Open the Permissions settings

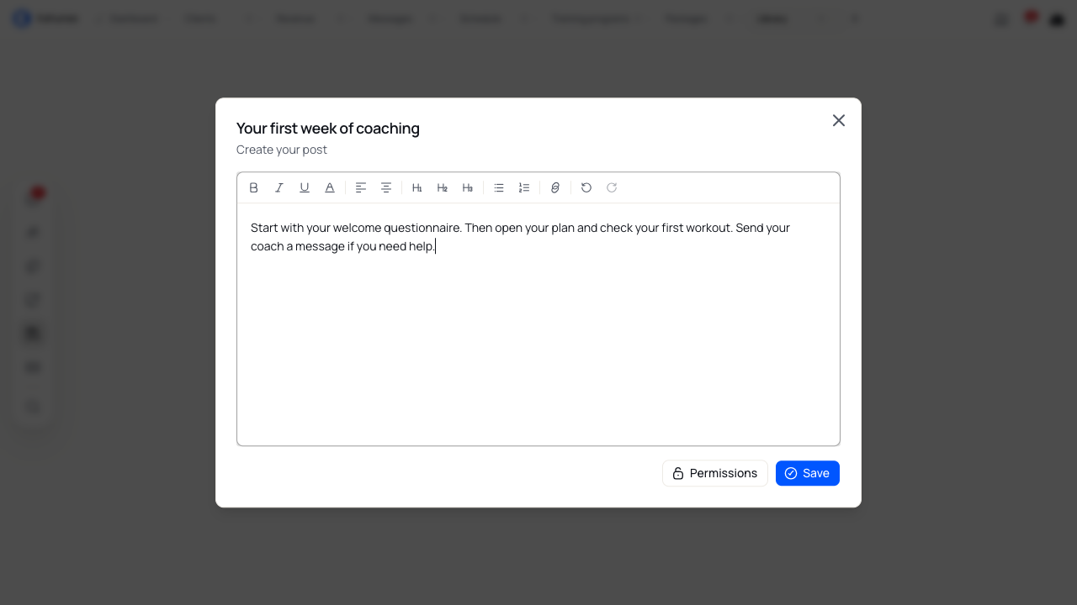715,473
